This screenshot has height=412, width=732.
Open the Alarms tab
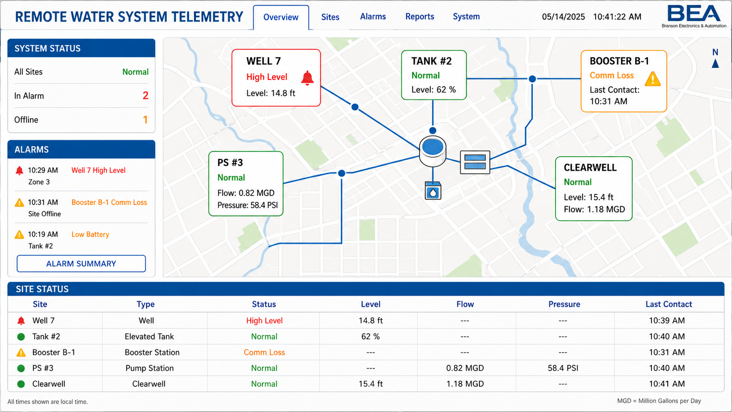click(373, 17)
